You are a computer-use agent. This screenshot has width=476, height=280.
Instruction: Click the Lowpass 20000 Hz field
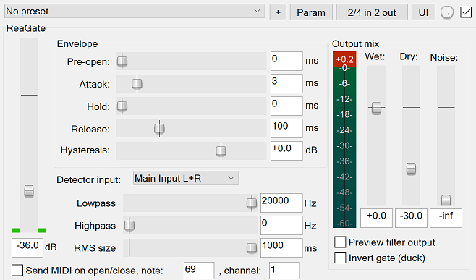coord(281,203)
